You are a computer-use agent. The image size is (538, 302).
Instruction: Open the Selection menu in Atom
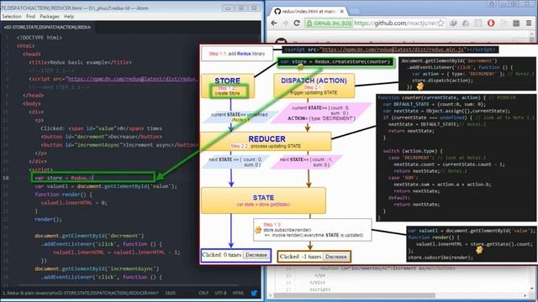click(x=11, y=17)
